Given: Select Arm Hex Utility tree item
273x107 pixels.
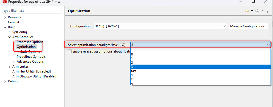Looking at the screenshot, I should (x=32, y=71).
